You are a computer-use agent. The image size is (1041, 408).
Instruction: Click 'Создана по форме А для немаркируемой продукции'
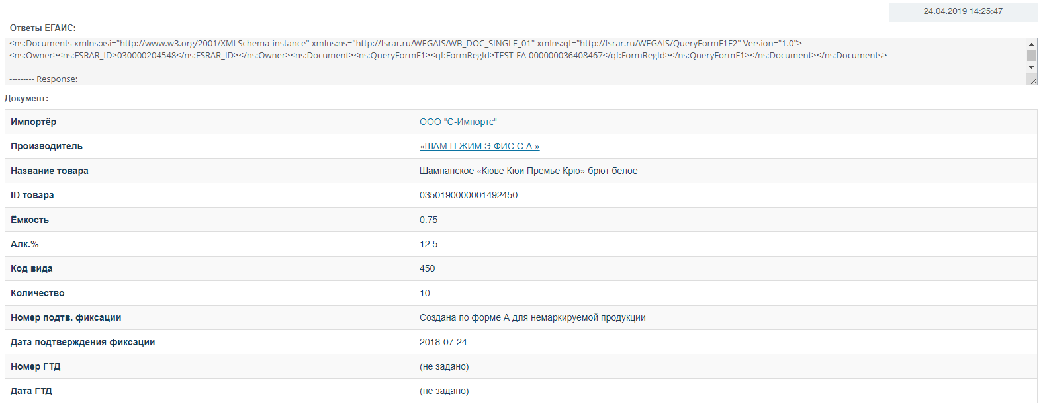(533, 317)
